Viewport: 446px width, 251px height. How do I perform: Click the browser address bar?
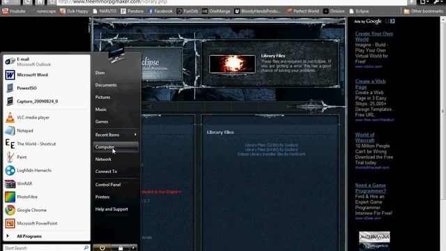coord(232,2)
